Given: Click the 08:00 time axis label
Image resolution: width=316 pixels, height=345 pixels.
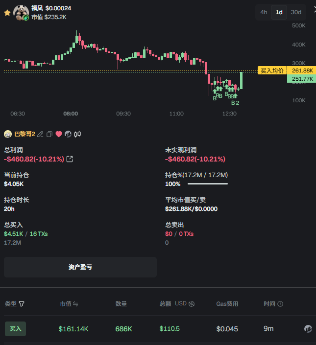Looking at the screenshot, I should [x=71, y=114].
